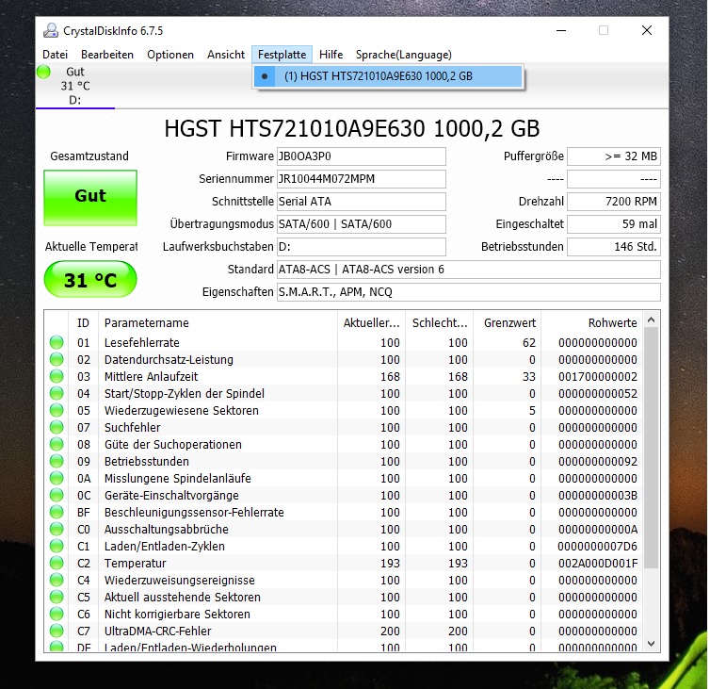
Task: Click the green Gut health status button
Action: [90, 198]
